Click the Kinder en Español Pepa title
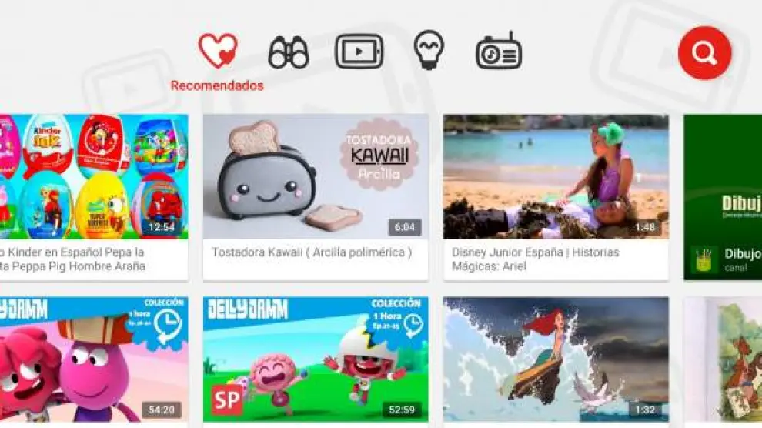 click(72, 259)
